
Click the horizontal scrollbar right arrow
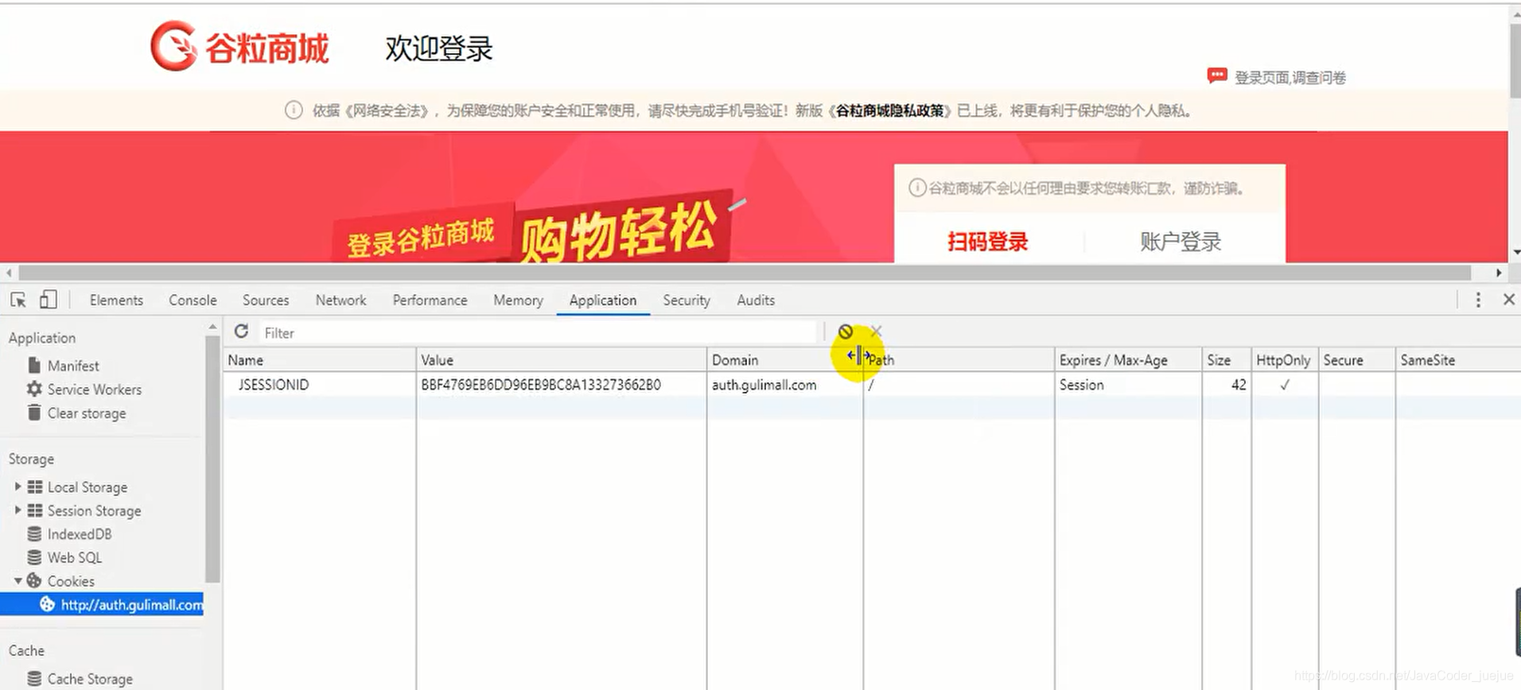[1499, 273]
